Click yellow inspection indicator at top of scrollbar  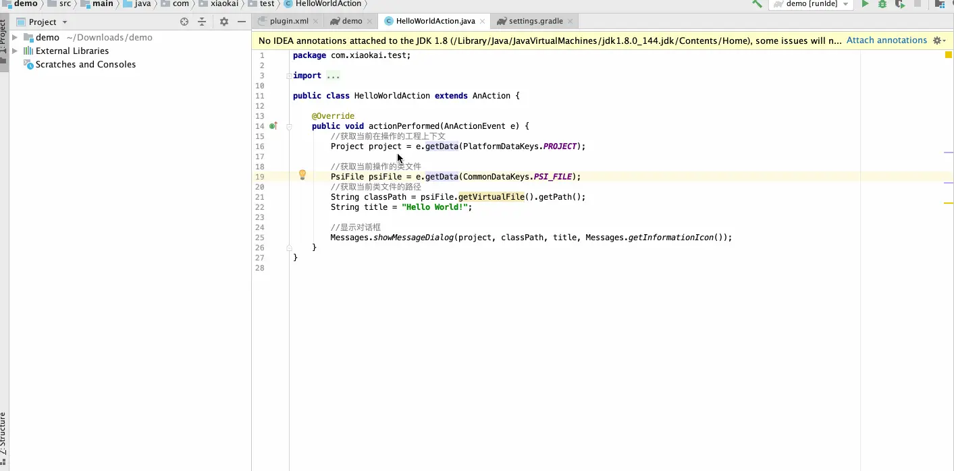(948, 55)
